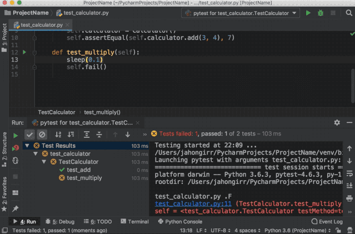Open the 6: TODO tool window
Screen dimensions: 355x234
[98, 222]
